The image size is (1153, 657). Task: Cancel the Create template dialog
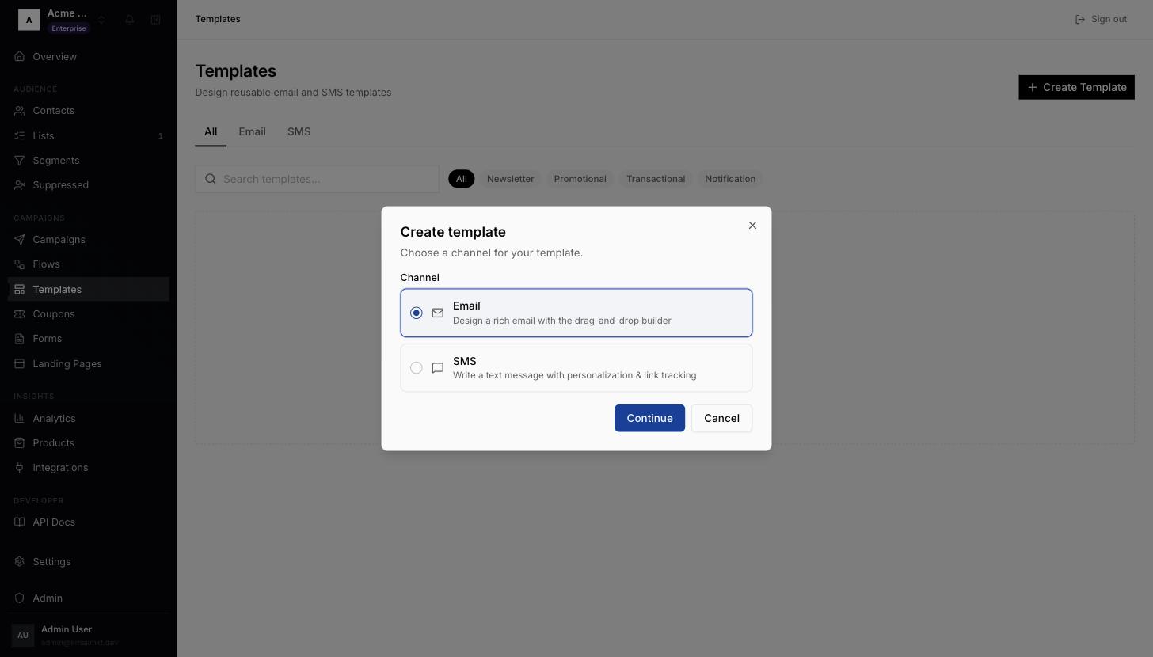tap(721, 418)
